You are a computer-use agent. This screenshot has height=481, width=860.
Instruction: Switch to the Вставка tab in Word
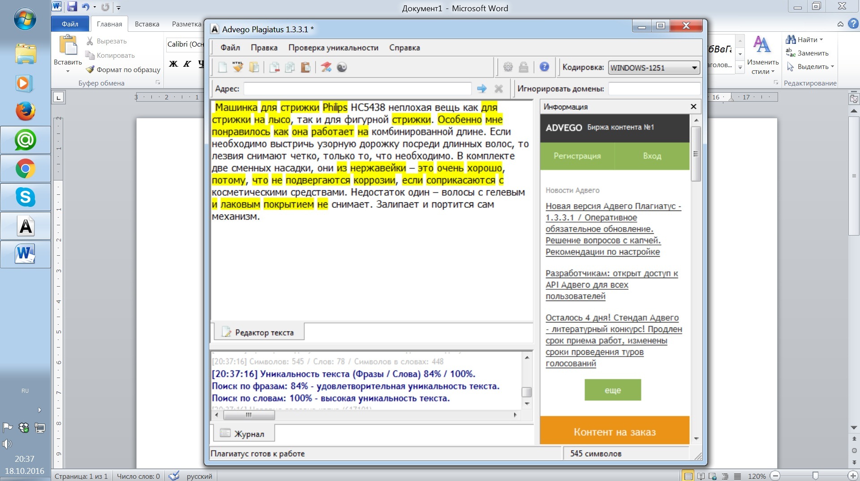(147, 24)
